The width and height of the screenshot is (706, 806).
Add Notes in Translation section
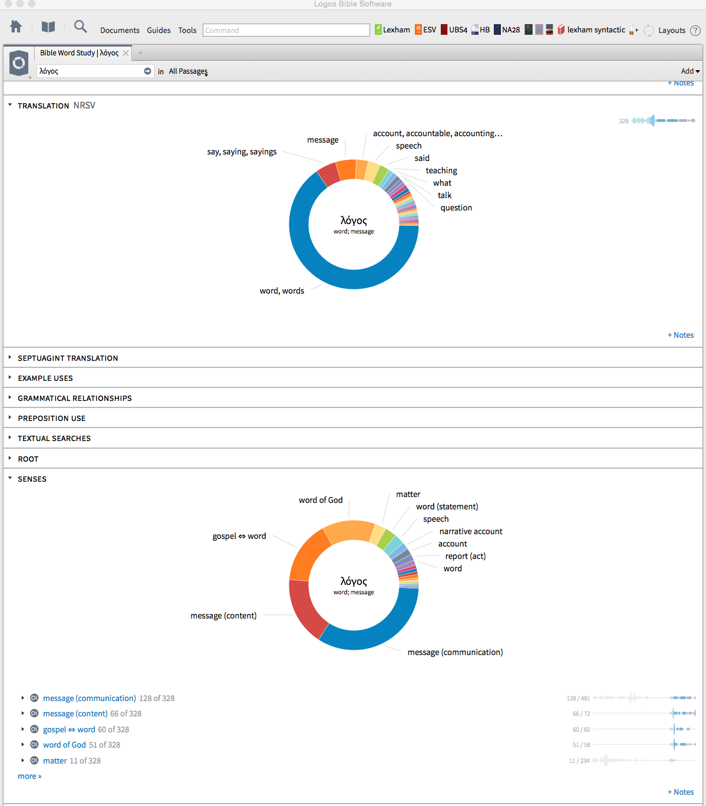point(681,335)
